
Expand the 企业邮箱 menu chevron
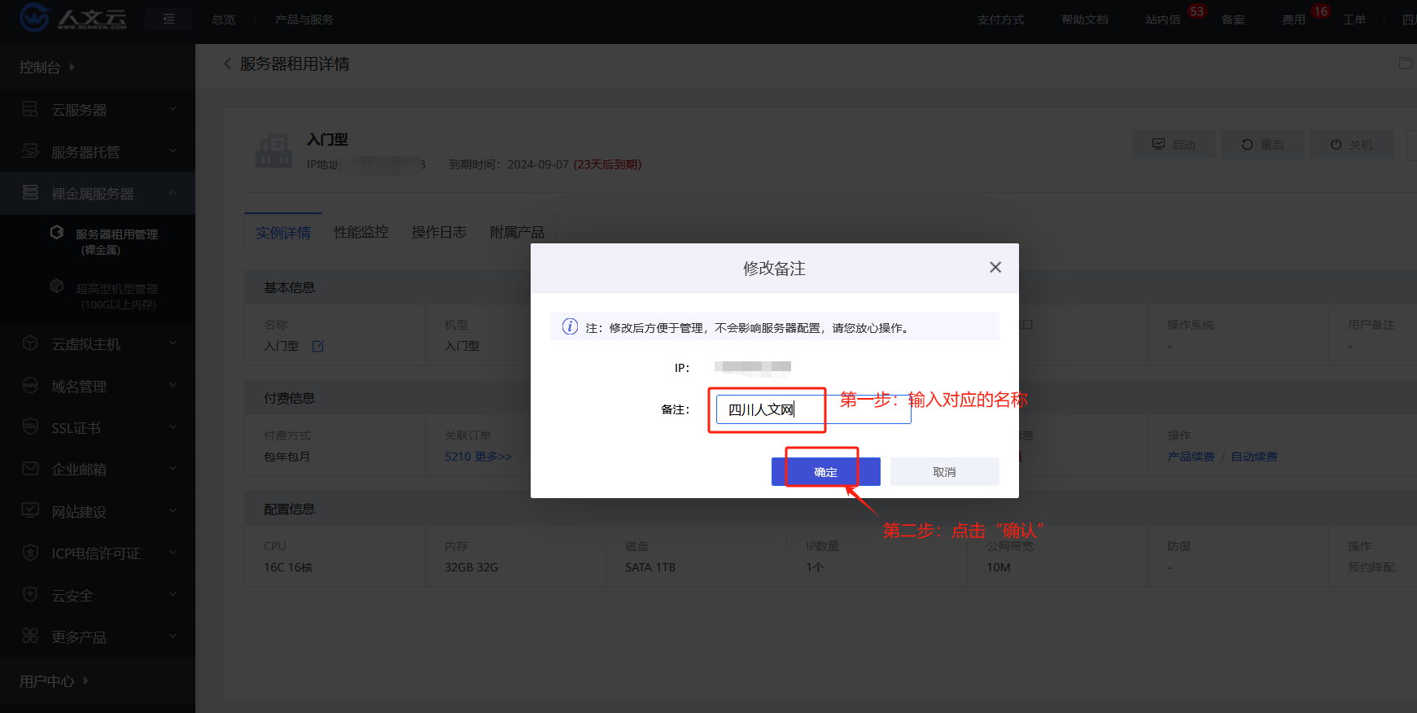pos(173,469)
